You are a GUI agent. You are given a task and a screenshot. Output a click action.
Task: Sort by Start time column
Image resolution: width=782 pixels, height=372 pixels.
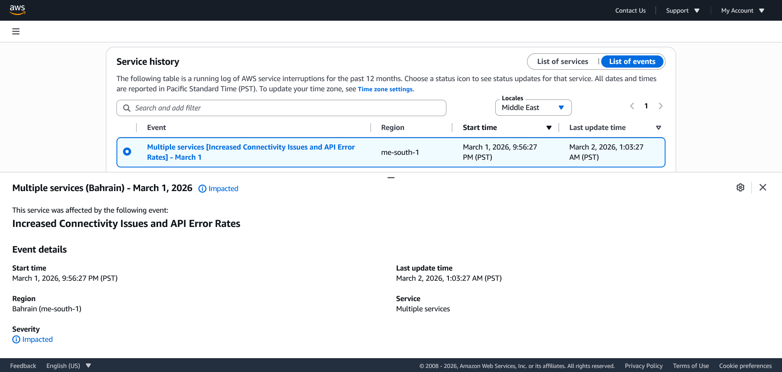pyautogui.click(x=549, y=128)
